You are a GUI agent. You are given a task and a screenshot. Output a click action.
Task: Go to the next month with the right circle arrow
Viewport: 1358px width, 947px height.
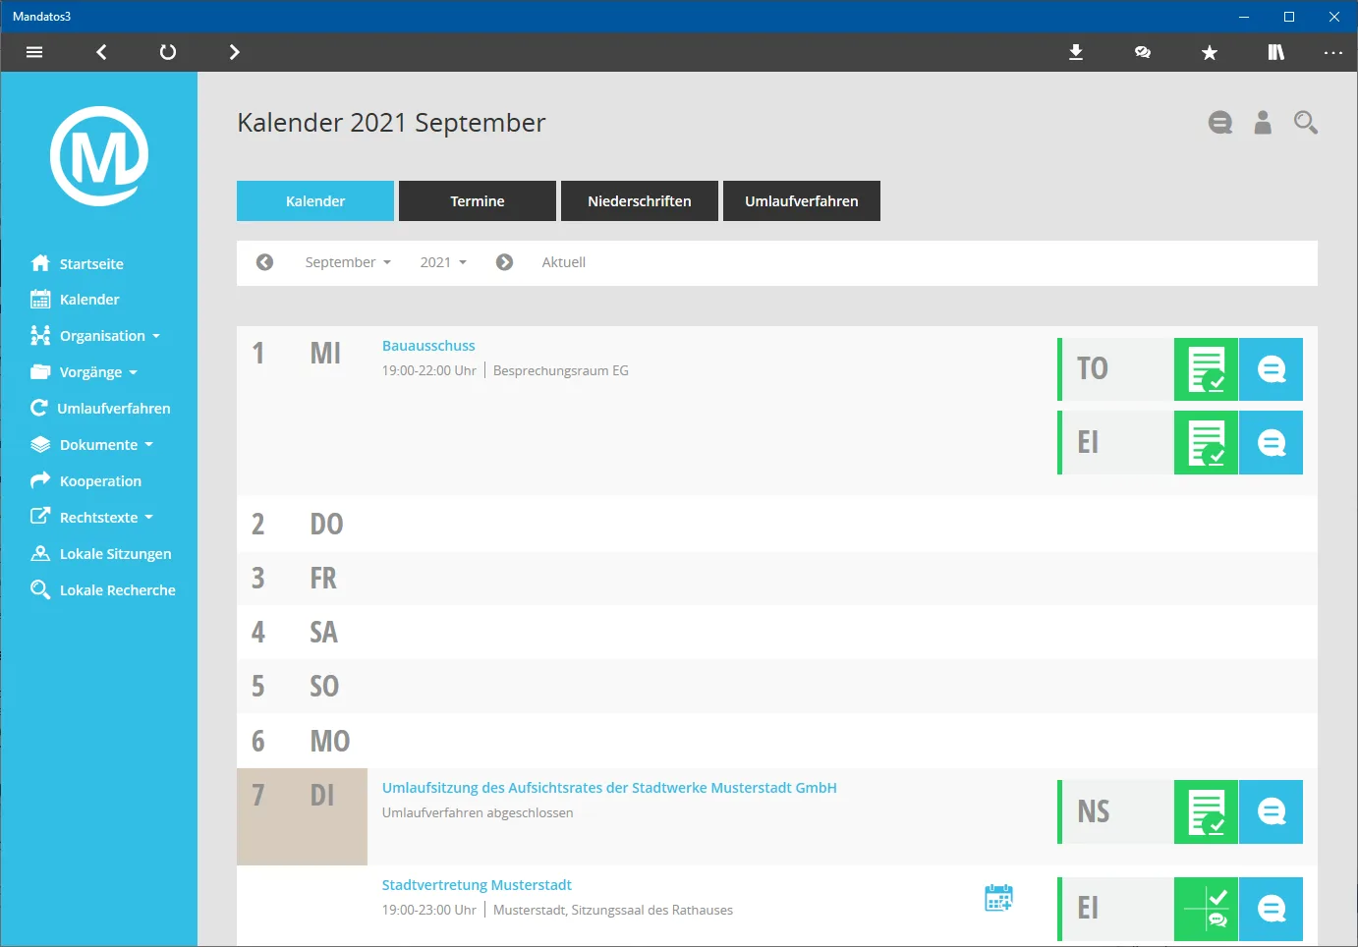[504, 262]
